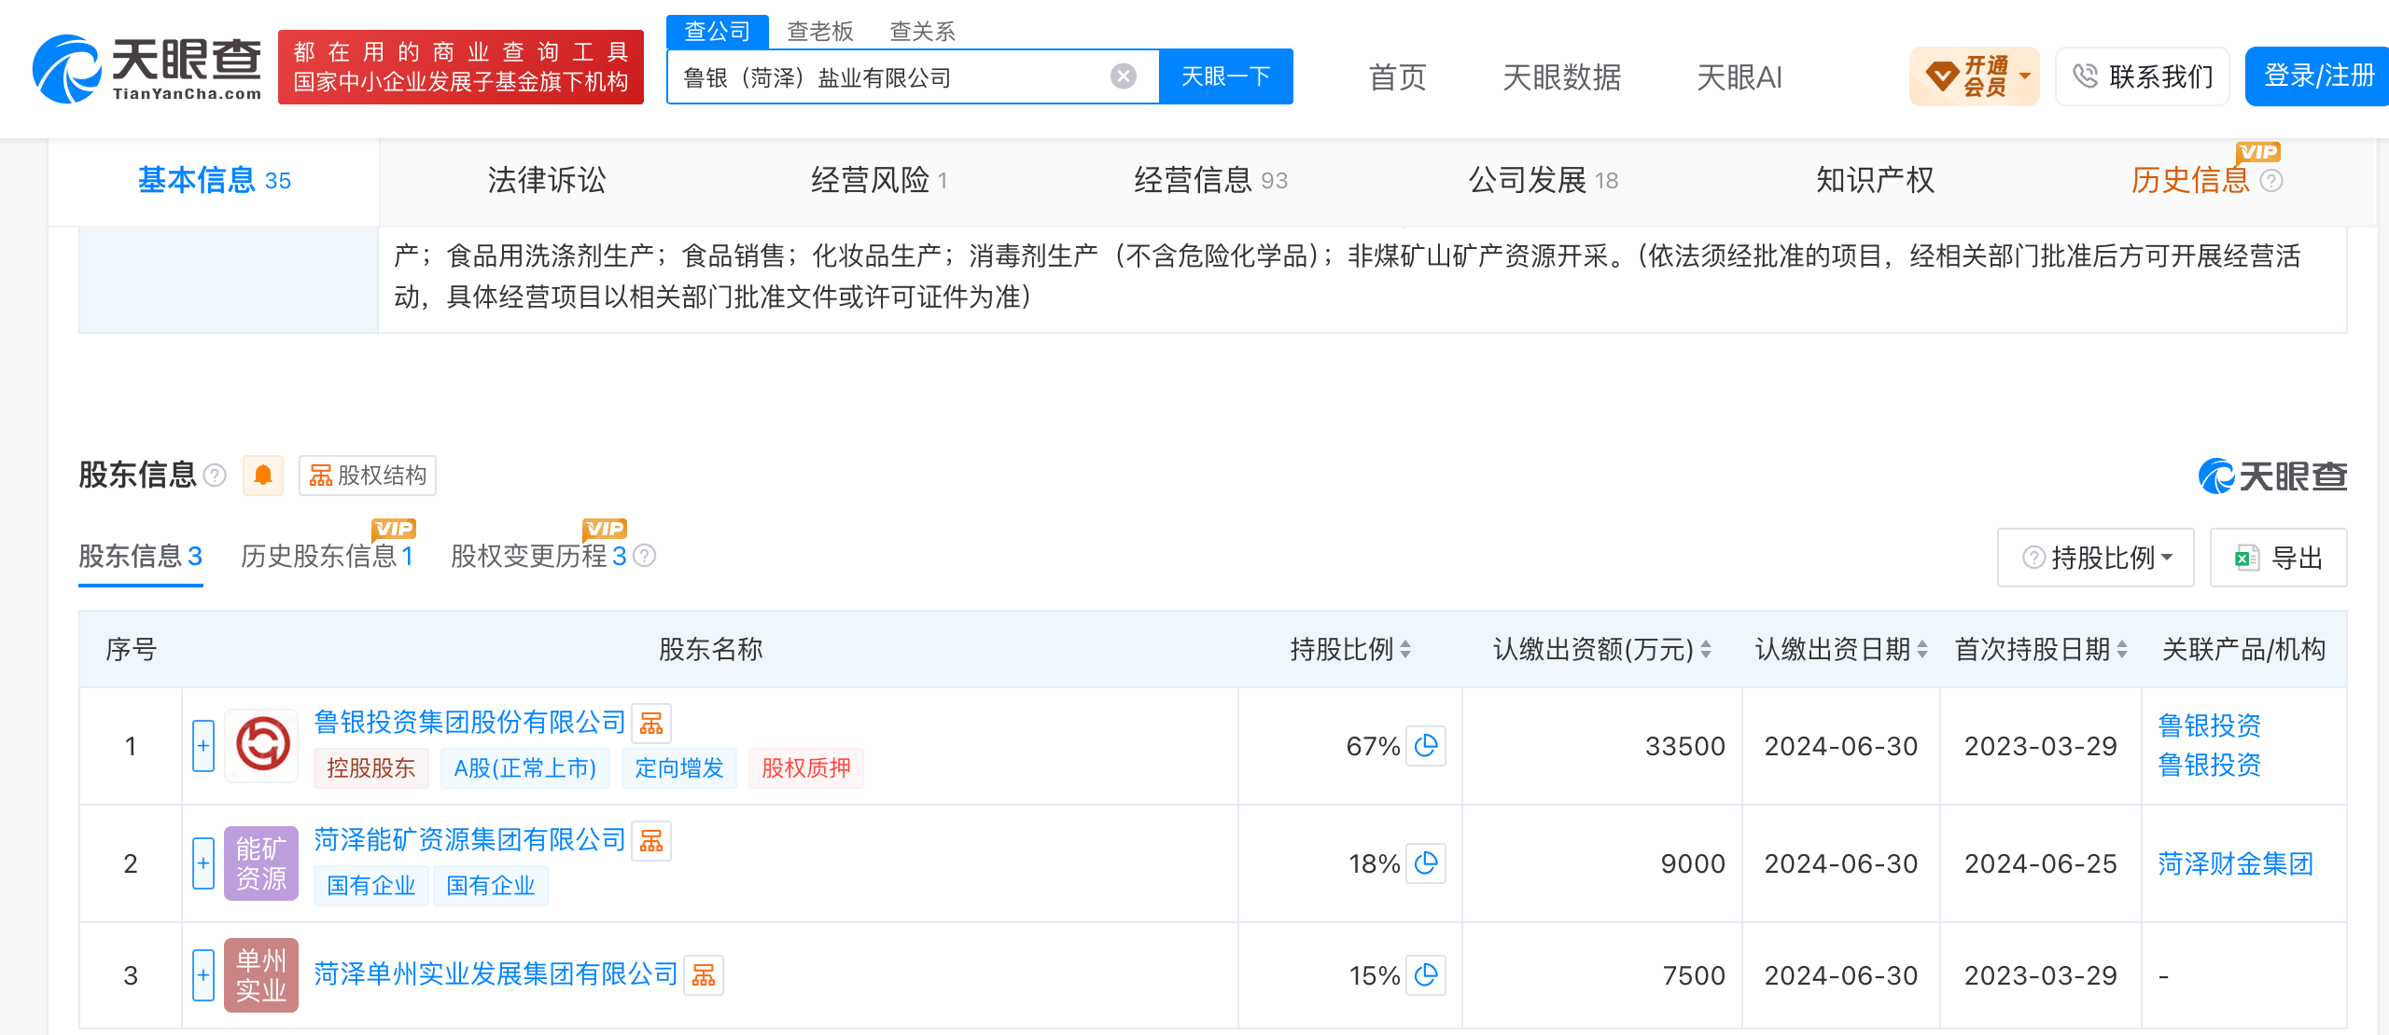Open the 经营信息 tab
The width and height of the screenshot is (2389, 1035).
[1210, 180]
